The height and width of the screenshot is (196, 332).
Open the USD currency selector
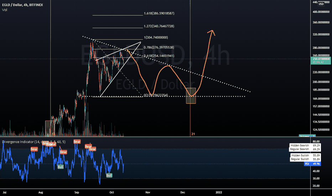click(321, 4)
